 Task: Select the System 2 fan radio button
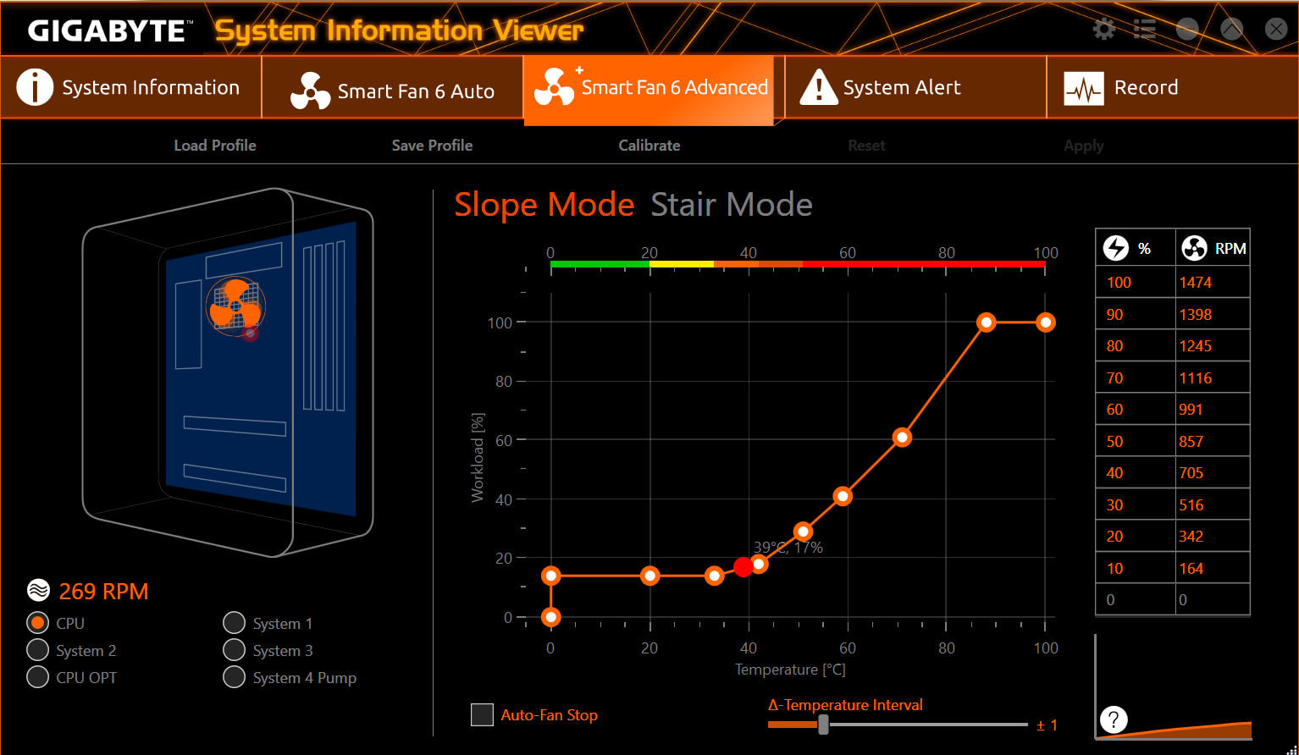(x=38, y=650)
